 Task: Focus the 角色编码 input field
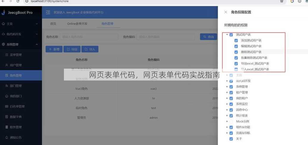166,37
